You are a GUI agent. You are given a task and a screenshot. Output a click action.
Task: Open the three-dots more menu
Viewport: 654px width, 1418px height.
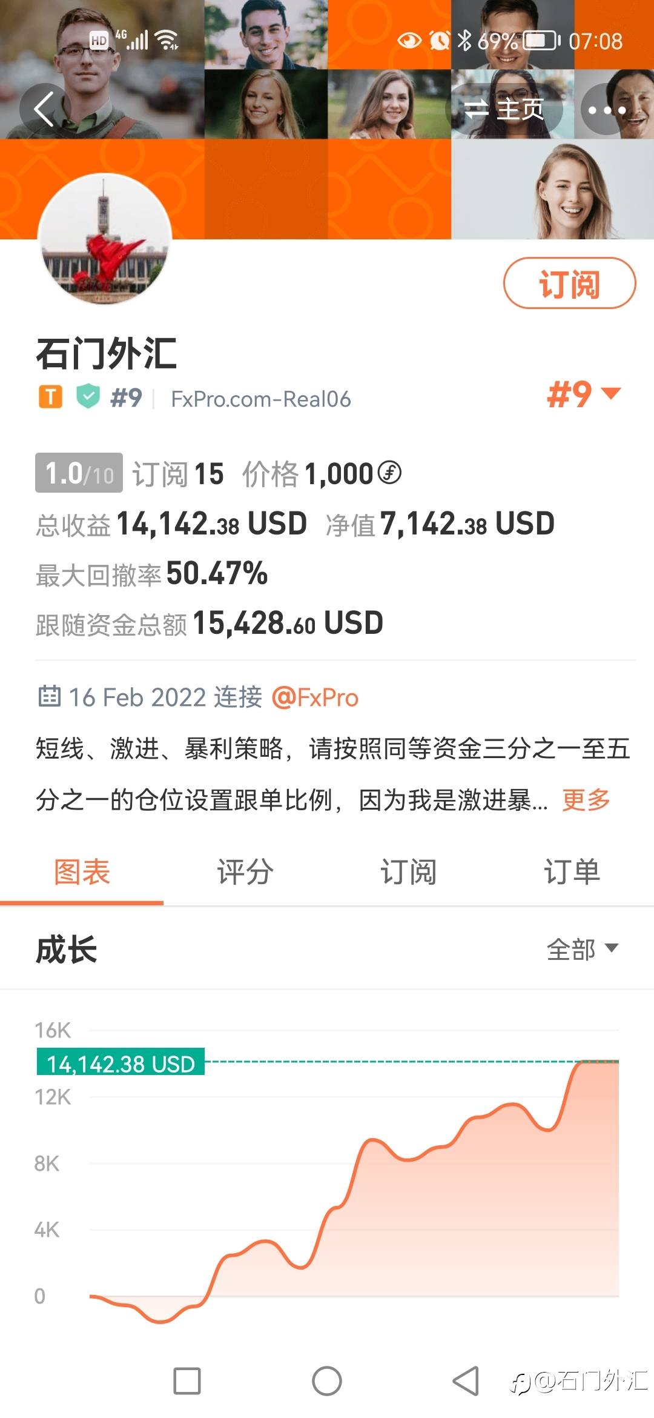(607, 110)
